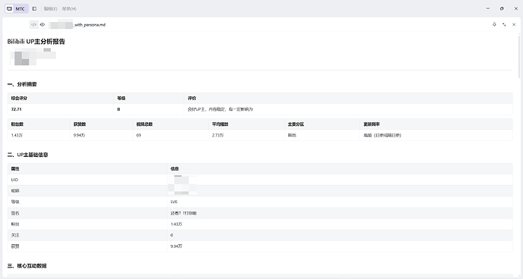Click the 信息 column header

click(175, 169)
